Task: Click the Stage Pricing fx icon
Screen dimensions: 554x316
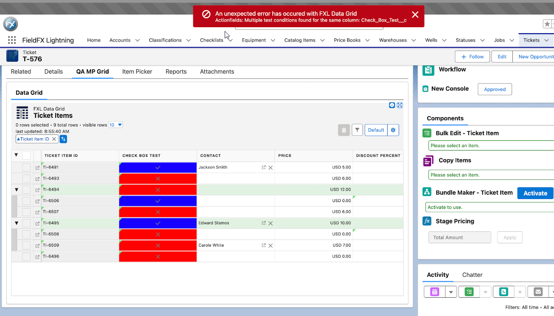Action: pos(427,221)
